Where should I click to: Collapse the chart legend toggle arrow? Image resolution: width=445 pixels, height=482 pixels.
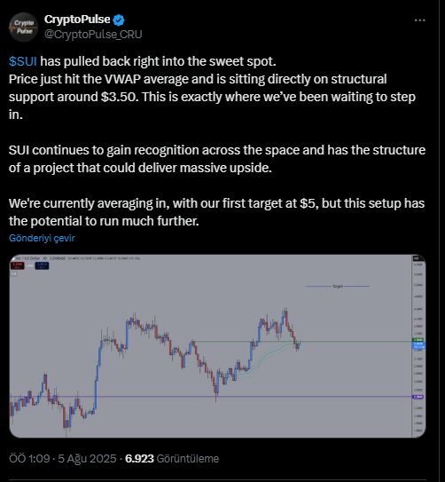click(13, 274)
